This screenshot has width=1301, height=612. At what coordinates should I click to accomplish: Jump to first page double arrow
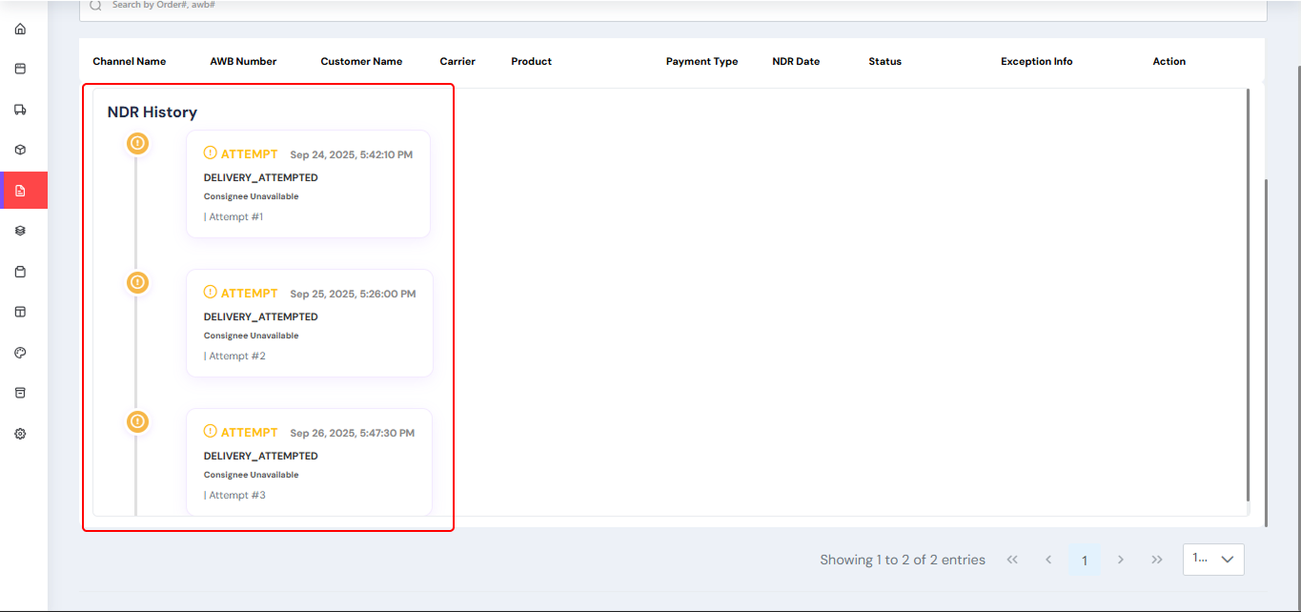(x=1012, y=560)
